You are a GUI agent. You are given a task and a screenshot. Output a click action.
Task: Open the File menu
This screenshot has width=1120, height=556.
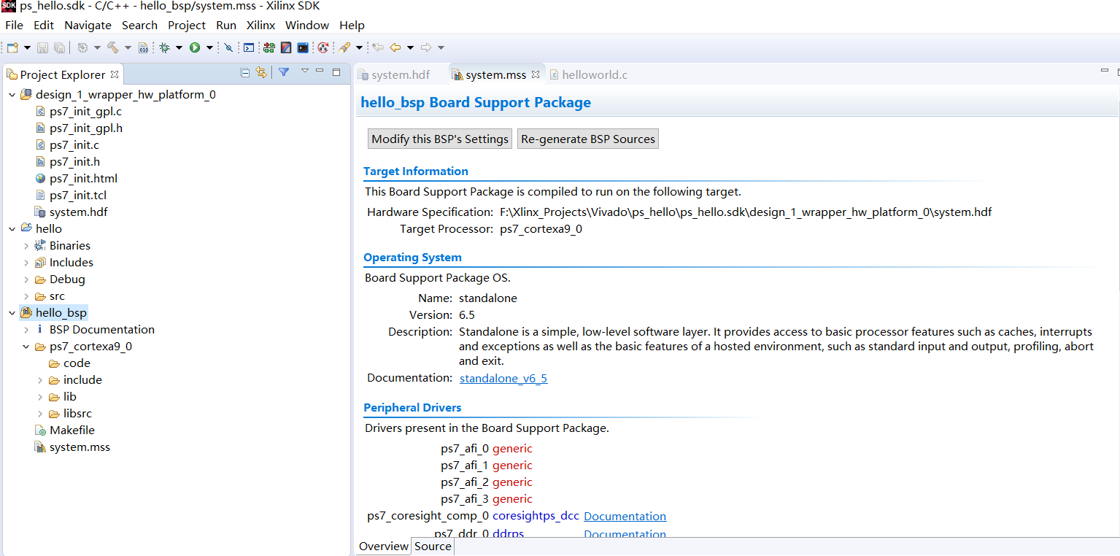click(x=14, y=25)
